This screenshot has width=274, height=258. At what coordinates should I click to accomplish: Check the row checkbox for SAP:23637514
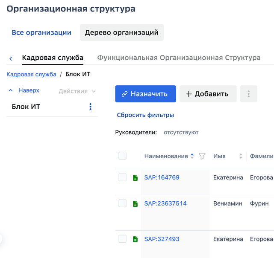coord(123,203)
